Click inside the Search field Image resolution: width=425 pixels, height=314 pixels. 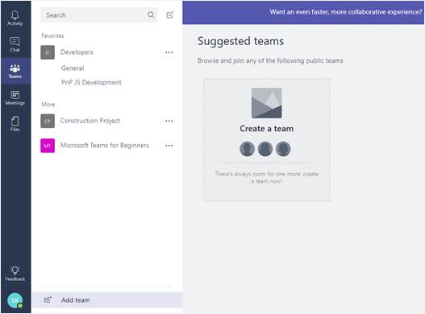tap(99, 14)
